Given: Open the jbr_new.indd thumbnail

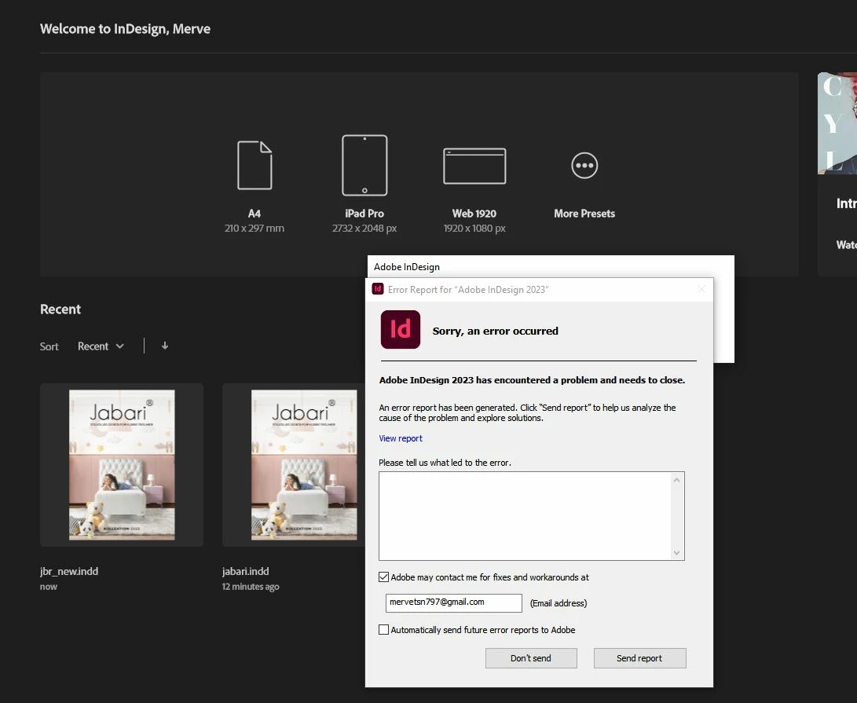Looking at the screenshot, I should [x=122, y=465].
